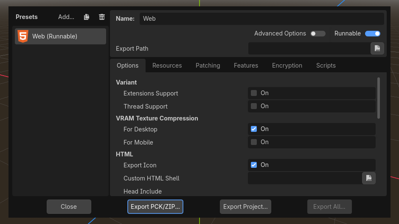Image resolution: width=399 pixels, height=224 pixels.
Task: Switch to the Options tab
Action: [127, 66]
